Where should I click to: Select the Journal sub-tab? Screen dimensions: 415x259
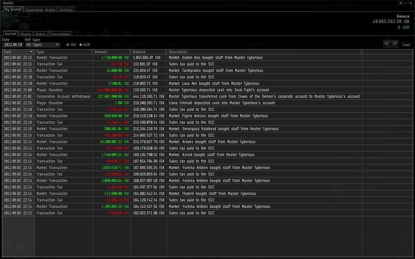[10, 34]
